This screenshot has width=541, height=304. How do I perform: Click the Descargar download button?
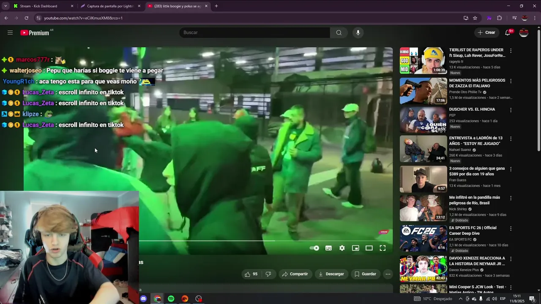click(x=331, y=274)
